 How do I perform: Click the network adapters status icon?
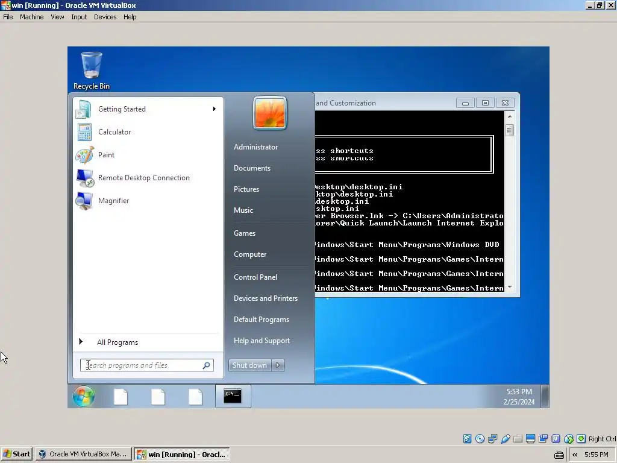[492, 439]
